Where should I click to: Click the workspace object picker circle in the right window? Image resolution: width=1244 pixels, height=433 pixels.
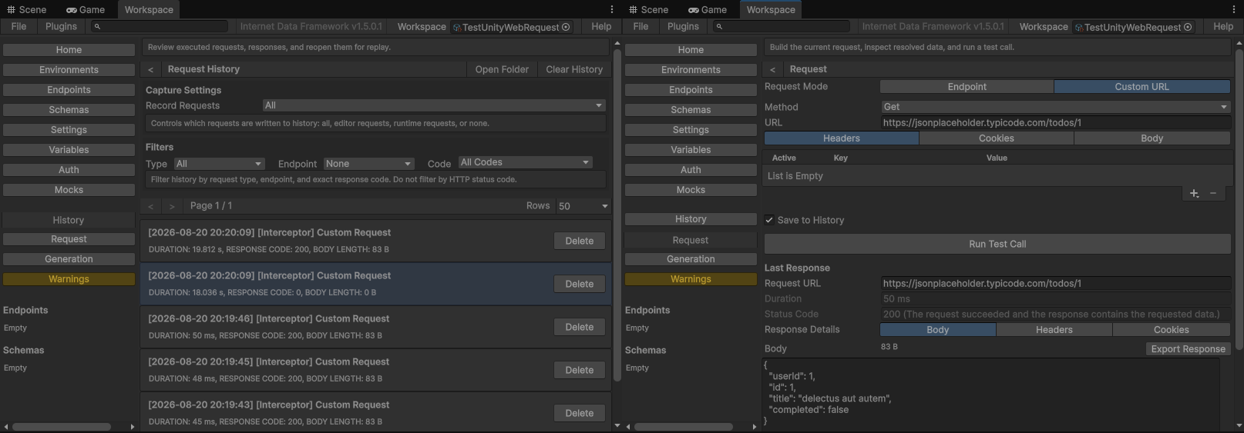click(1188, 27)
